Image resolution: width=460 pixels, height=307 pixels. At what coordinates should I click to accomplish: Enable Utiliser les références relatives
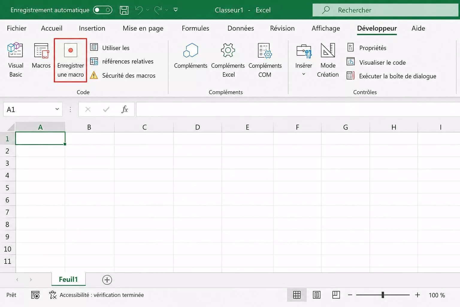pyautogui.click(x=122, y=55)
